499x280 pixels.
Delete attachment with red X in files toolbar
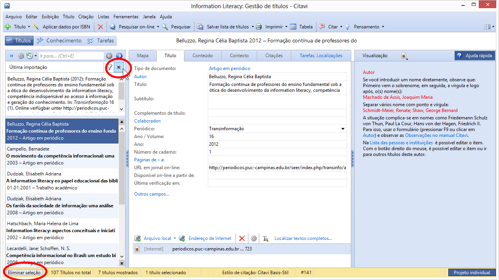(242, 238)
